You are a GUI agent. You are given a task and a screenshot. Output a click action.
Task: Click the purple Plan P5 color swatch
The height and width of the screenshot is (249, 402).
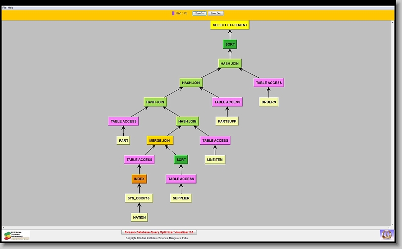pos(173,13)
